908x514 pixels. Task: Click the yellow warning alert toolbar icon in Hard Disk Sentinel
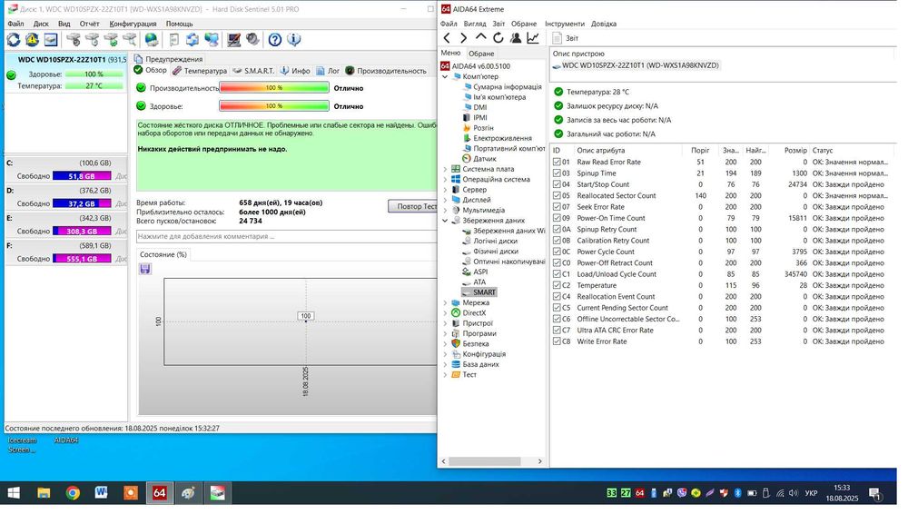(x=32, y=39)
